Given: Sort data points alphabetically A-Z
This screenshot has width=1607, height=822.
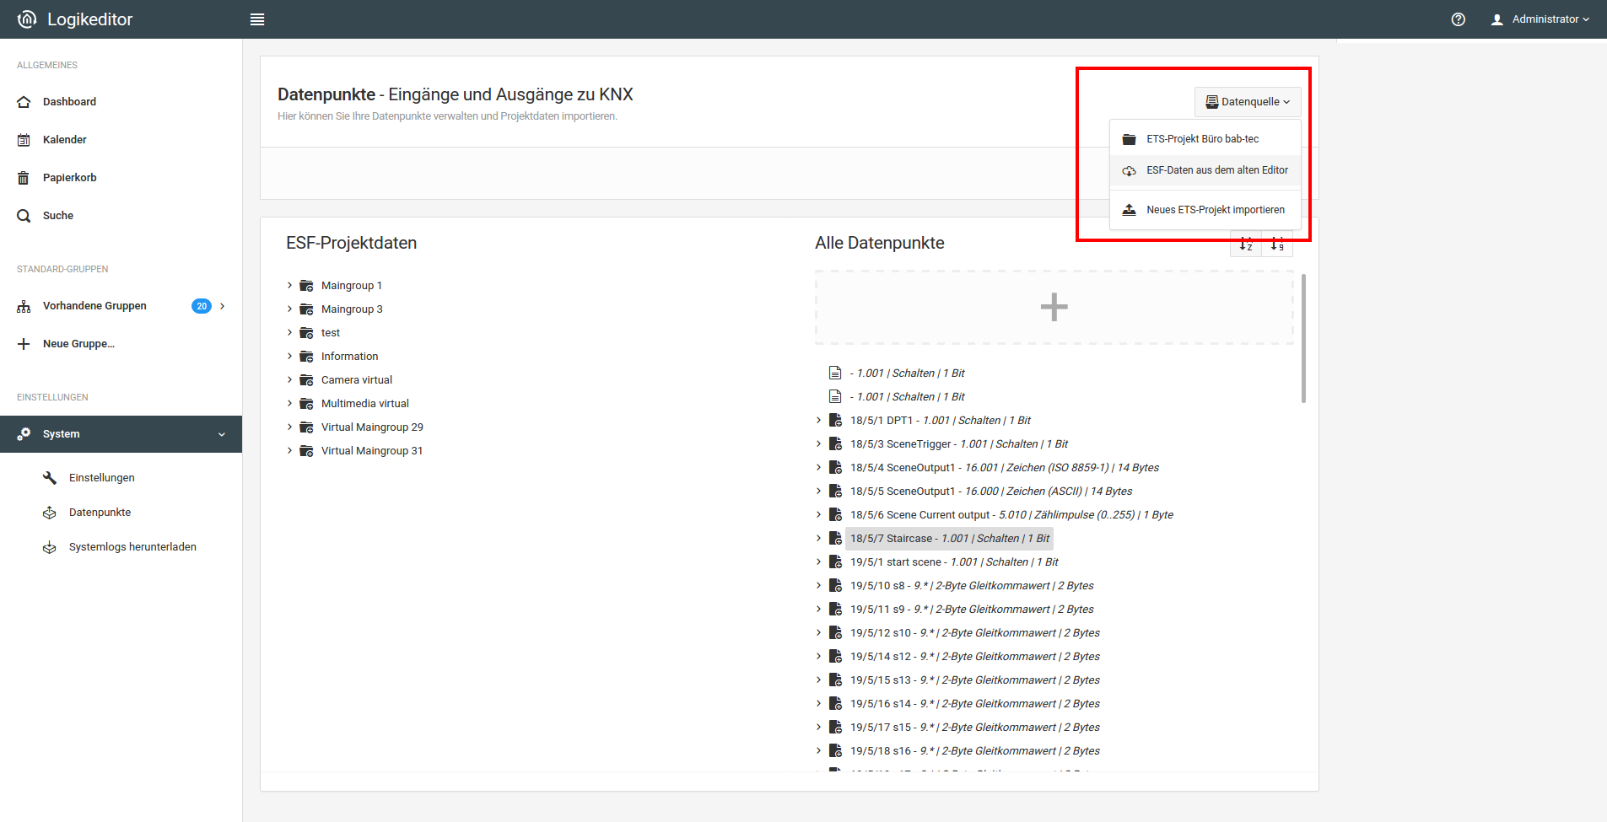Looking at the screenshot, I should click(x=1246, y=244).
